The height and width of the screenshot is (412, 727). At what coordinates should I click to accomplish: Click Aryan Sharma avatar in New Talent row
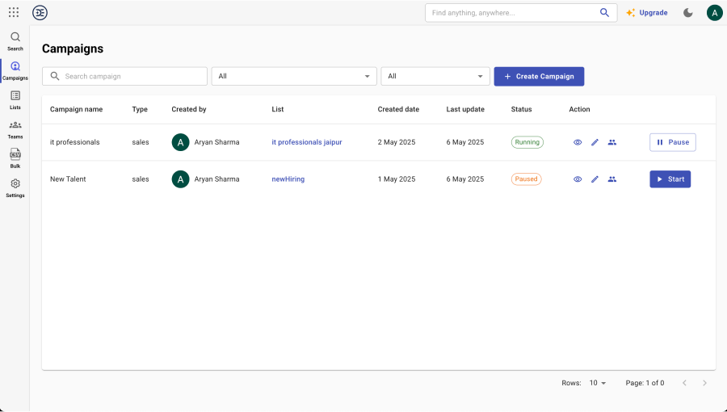[180, 179]
